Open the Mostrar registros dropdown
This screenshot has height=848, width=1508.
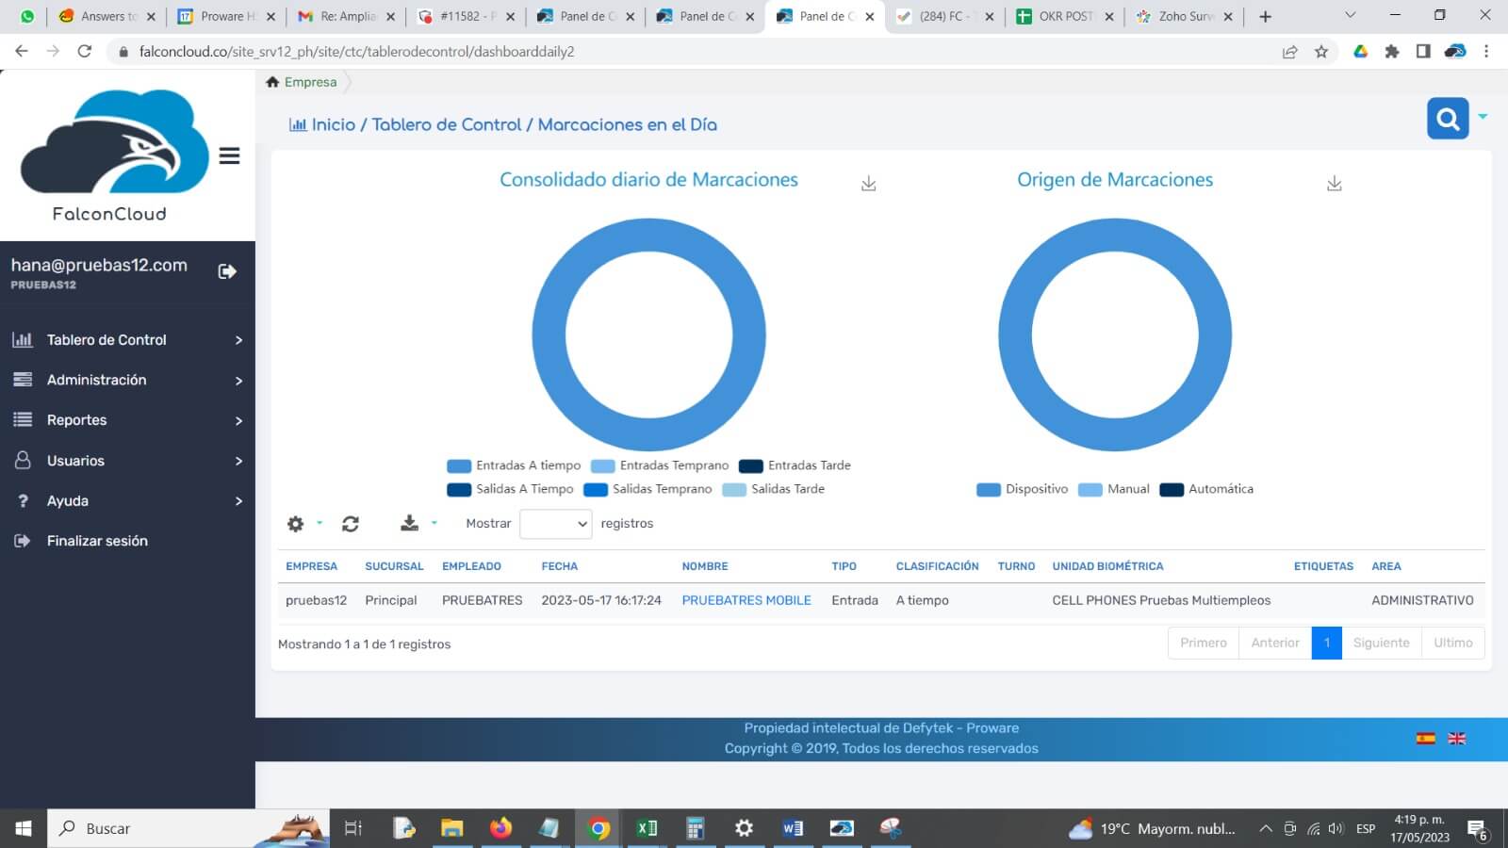pos(555,524)
